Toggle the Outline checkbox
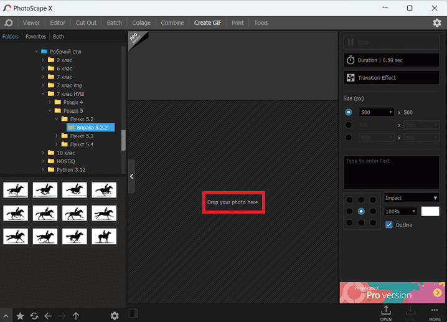447x322 pixels. pyautogui.click(x=389, y=225)
